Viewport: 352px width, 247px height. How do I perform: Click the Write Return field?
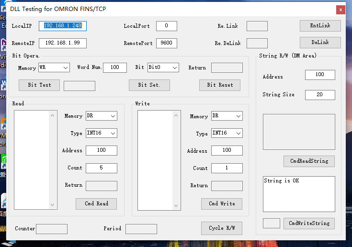pos(227,186)
